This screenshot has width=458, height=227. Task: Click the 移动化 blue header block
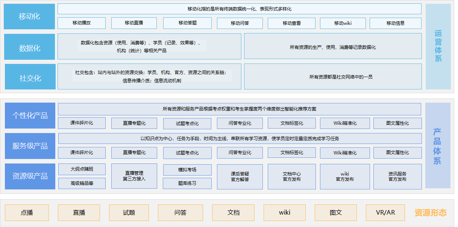pyautogui.click(x=29, y=17)
